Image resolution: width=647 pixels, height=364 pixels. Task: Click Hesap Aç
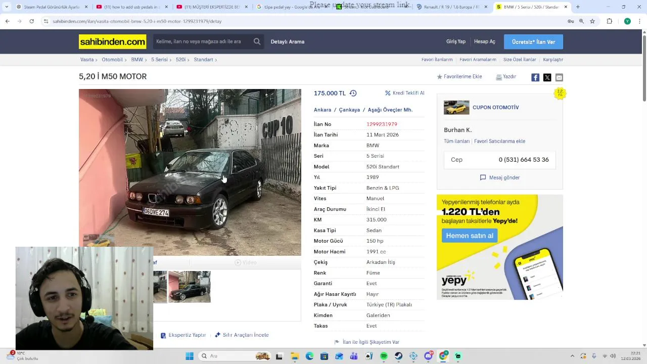(x=485, y=41)
